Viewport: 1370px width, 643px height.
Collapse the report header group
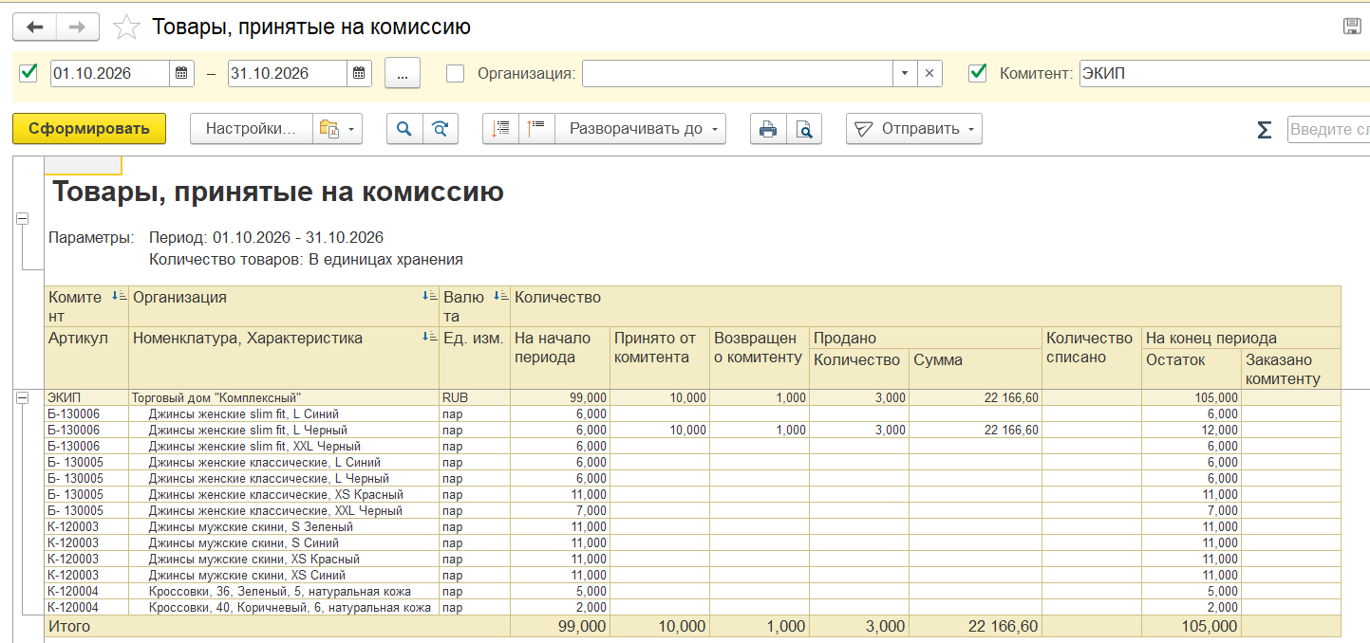22,219
